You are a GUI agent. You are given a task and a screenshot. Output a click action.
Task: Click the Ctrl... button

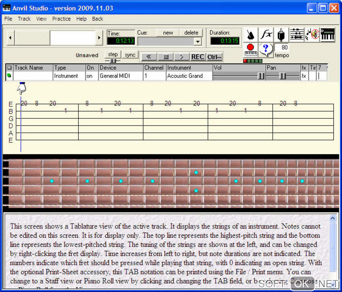pos(214,57)
